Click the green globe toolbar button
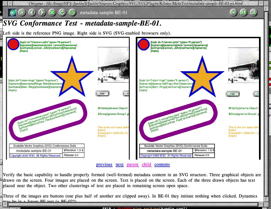Screen dimensions: 271x209 (x=72, y=13)
